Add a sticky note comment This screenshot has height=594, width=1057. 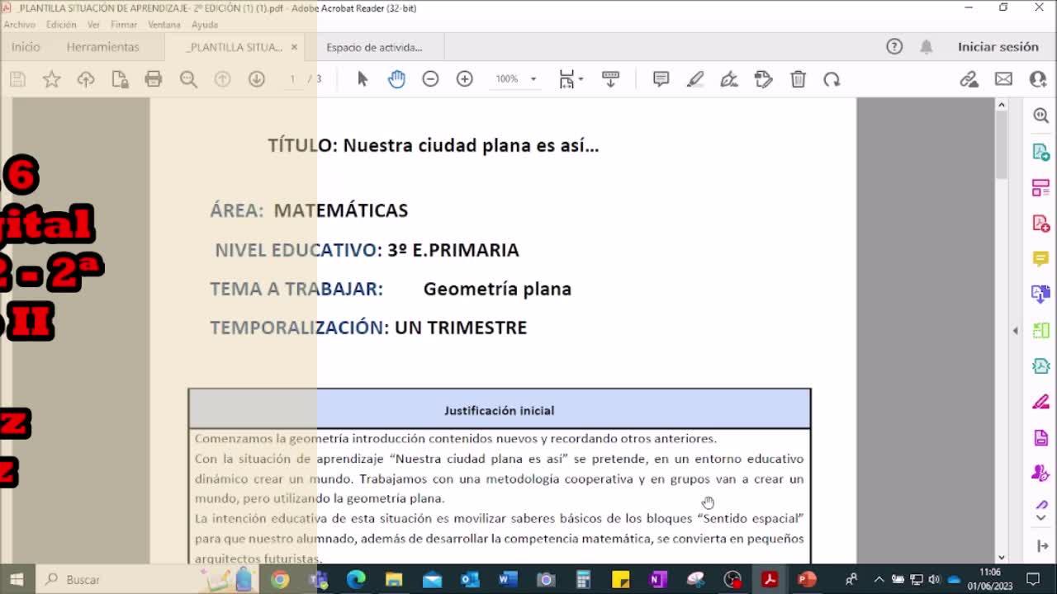tap(661, 79)
